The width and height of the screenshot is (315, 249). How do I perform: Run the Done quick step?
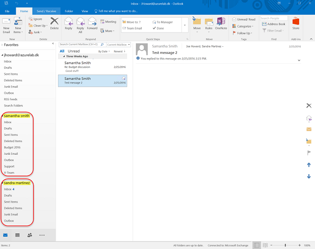(x=159, y=29)
